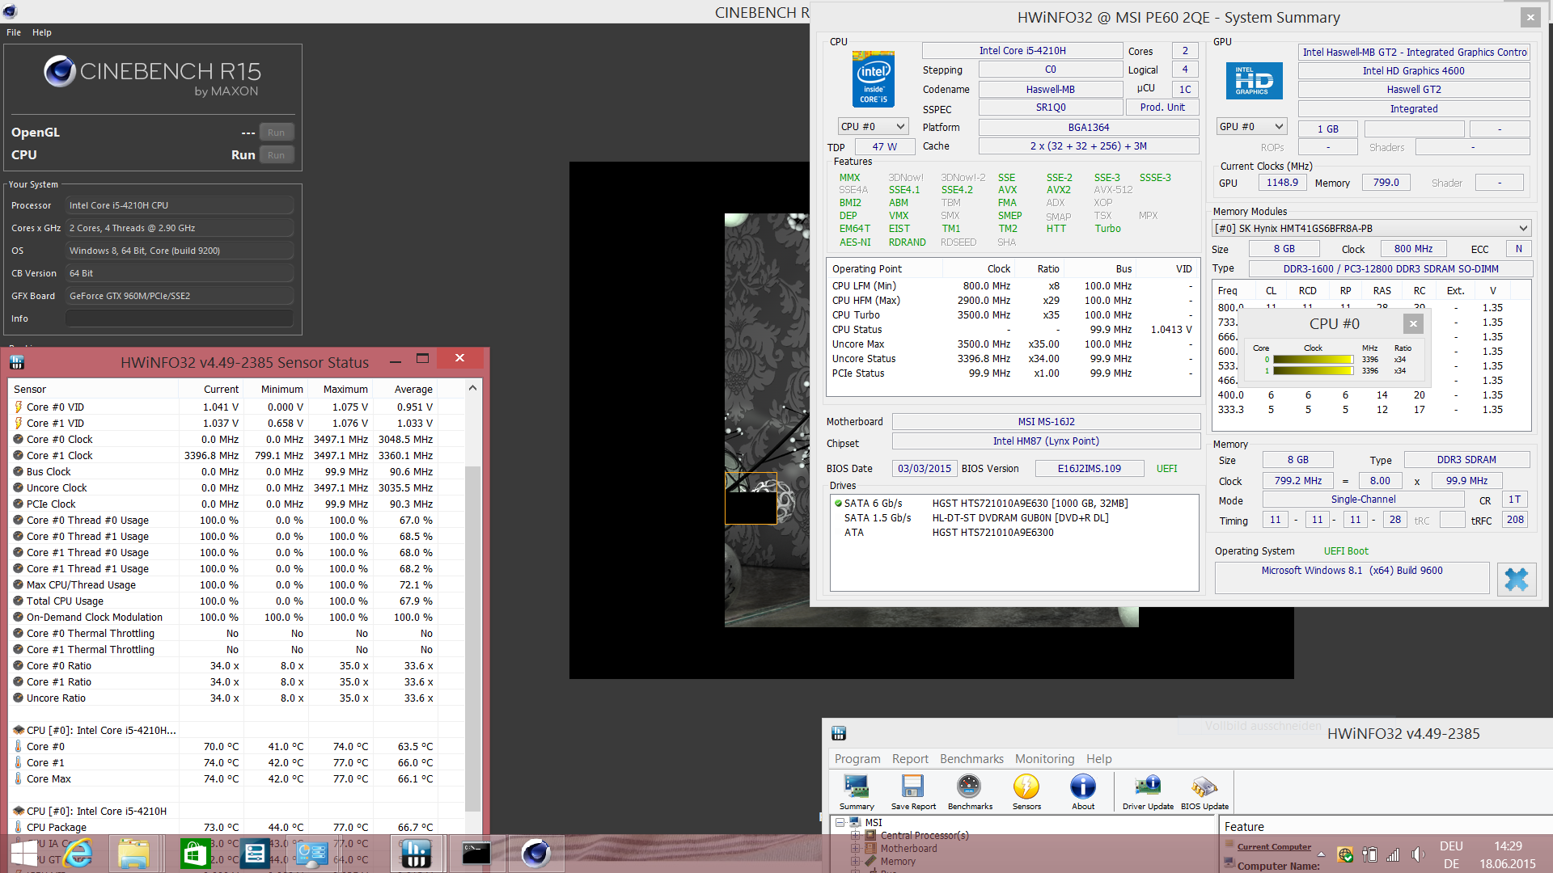Click the Sensor Status vertical scrollbar
Image resolution: width=1553 pixels, height=873 pixels.
pyautogui.click(x=472, y=639)
